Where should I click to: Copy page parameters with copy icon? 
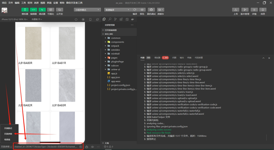tap(81, 147)
